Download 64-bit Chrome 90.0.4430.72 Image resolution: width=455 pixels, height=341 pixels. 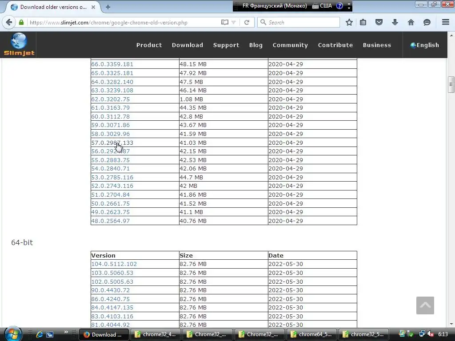[x=111, y=290]
